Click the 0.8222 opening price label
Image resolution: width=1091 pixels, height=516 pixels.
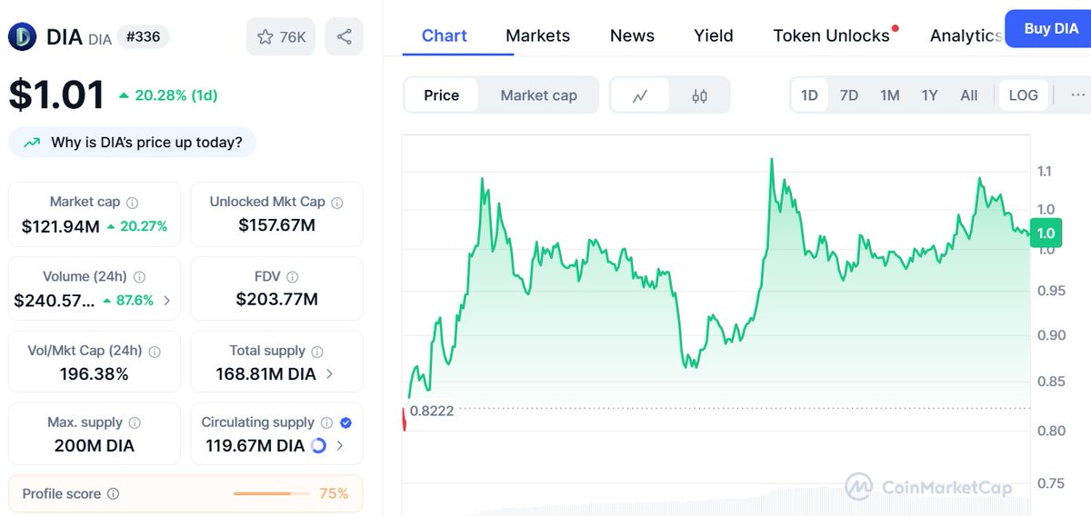pyautogui.click(x=432, y=411)
